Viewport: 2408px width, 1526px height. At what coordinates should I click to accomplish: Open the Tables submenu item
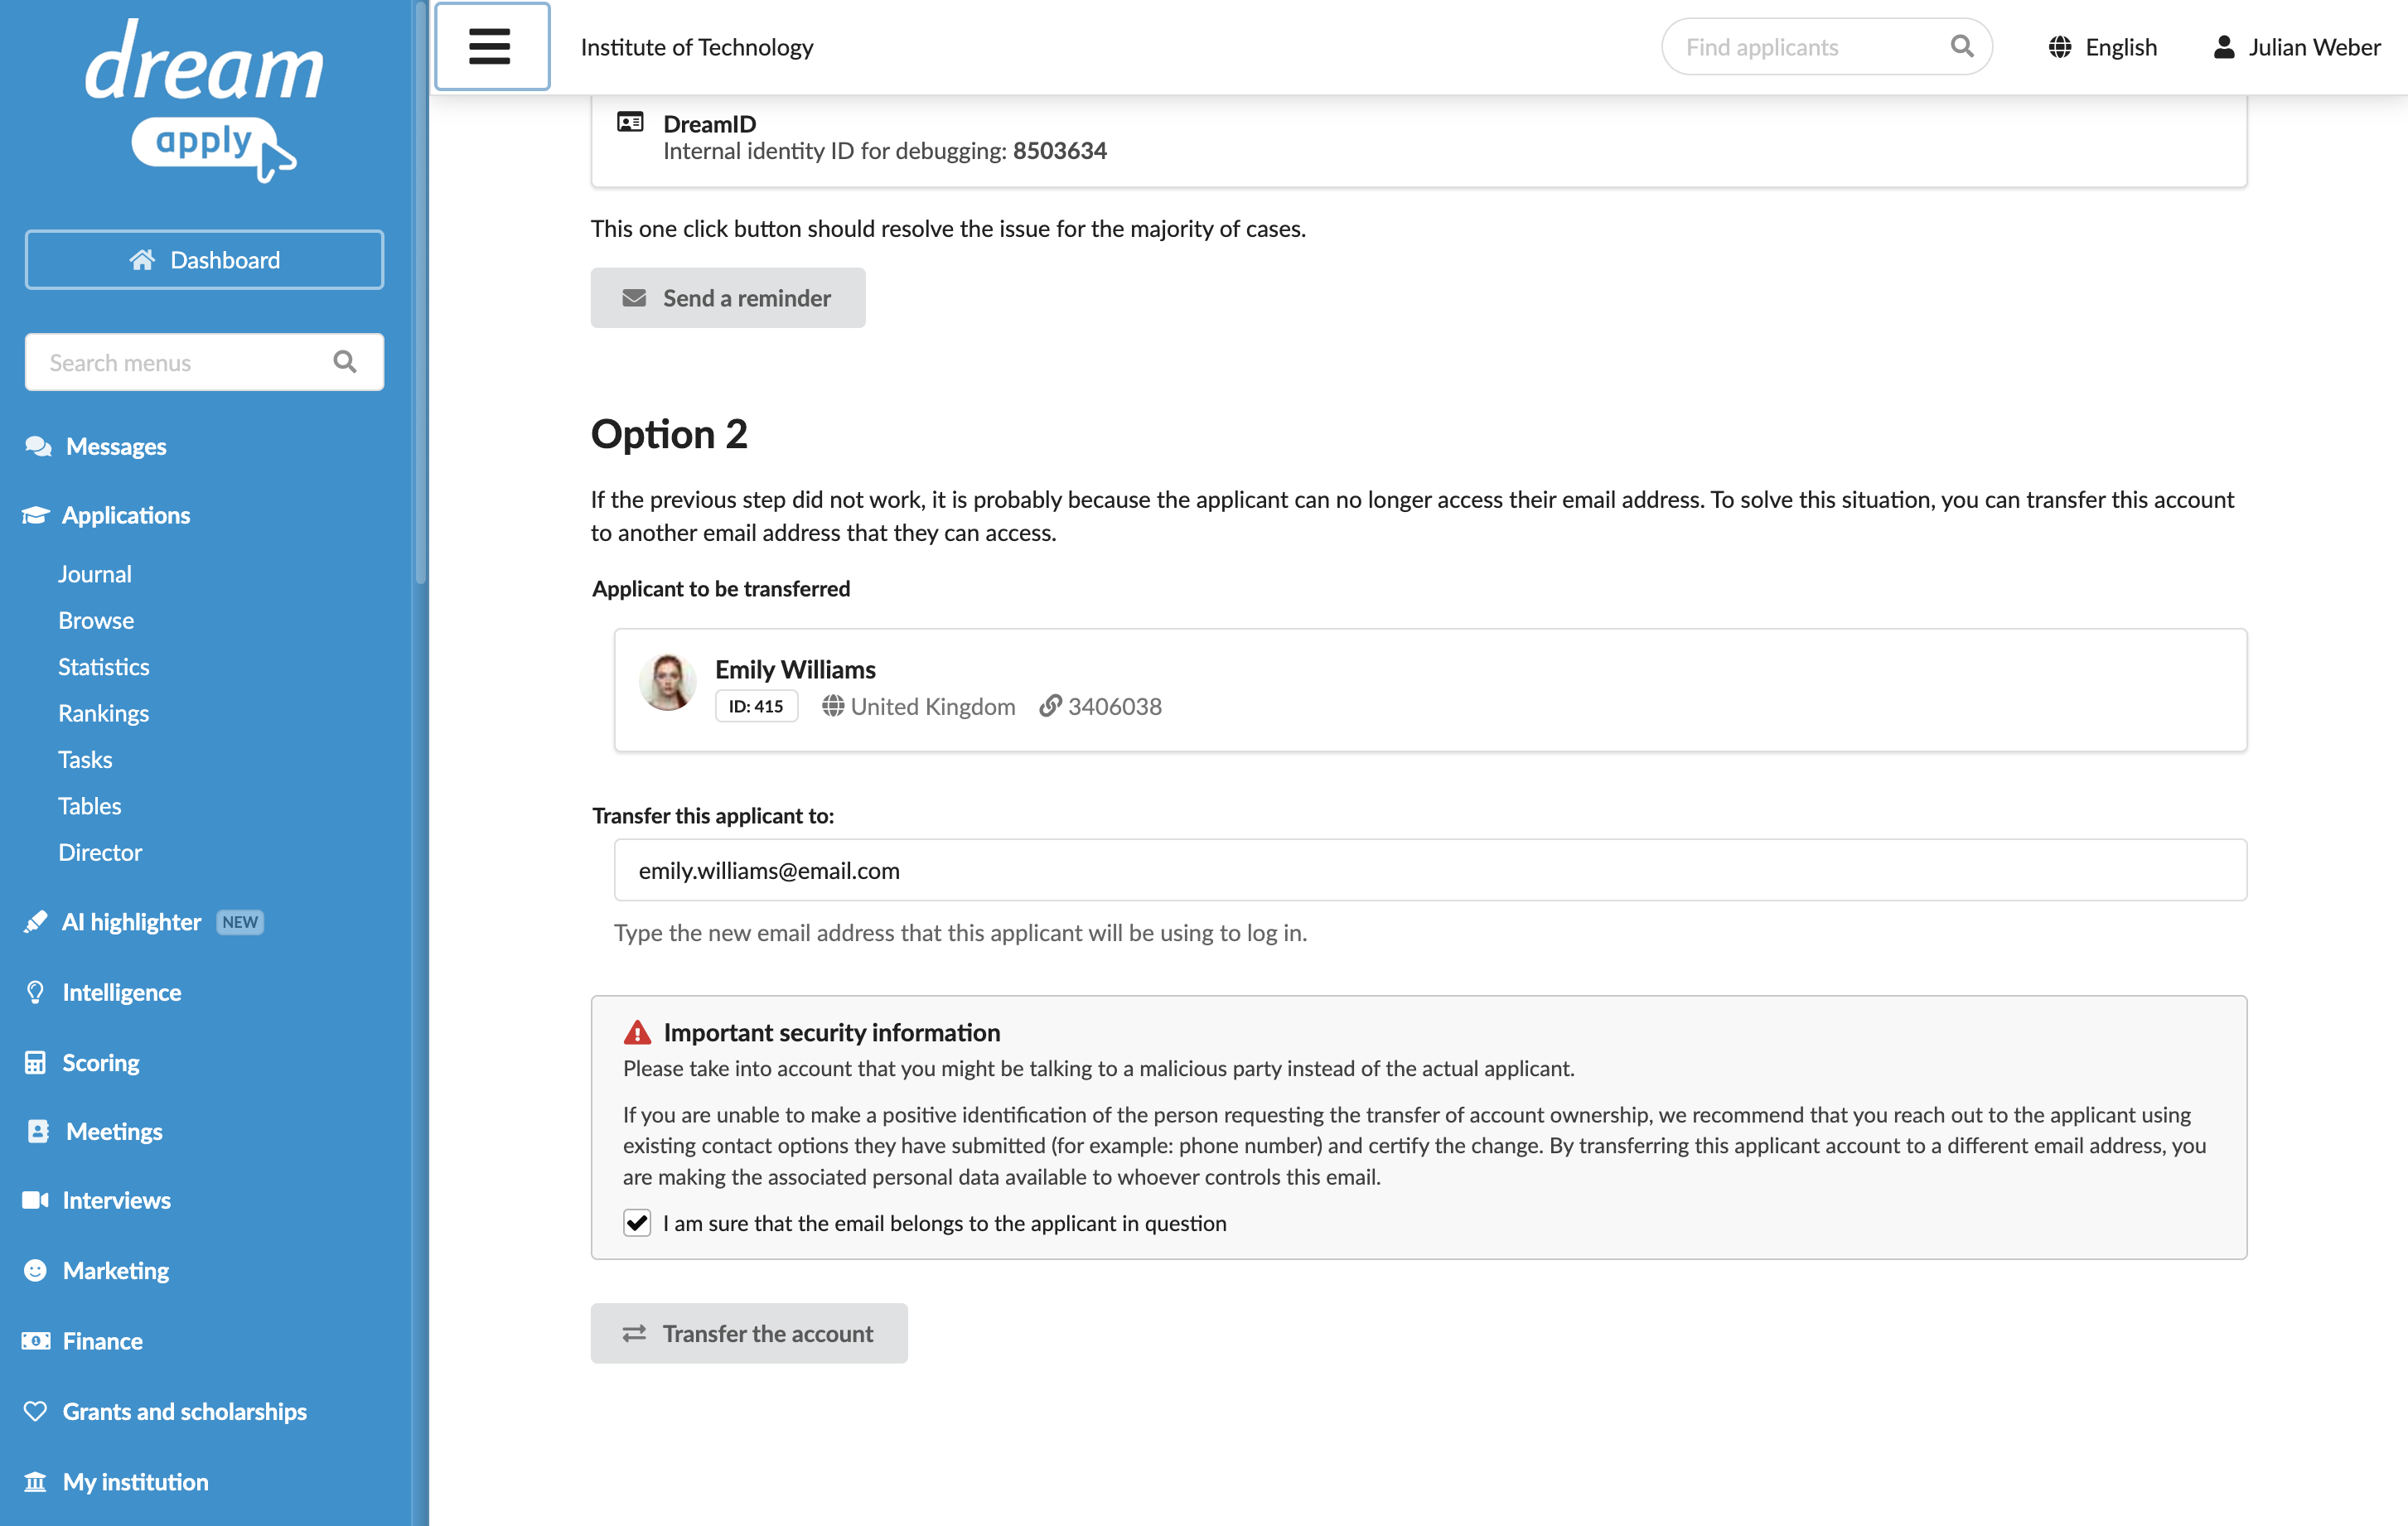(89, 806)
